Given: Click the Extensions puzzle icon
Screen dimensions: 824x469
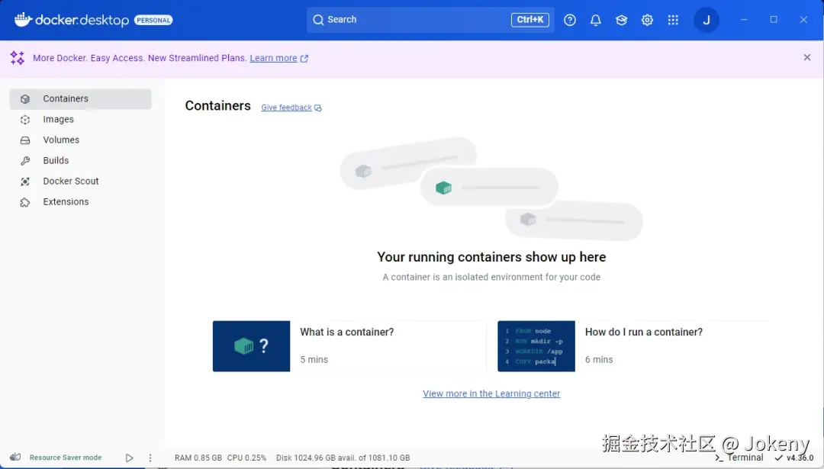Looking at the screenshot, I should pyautogui.click(x=24, y=202).
